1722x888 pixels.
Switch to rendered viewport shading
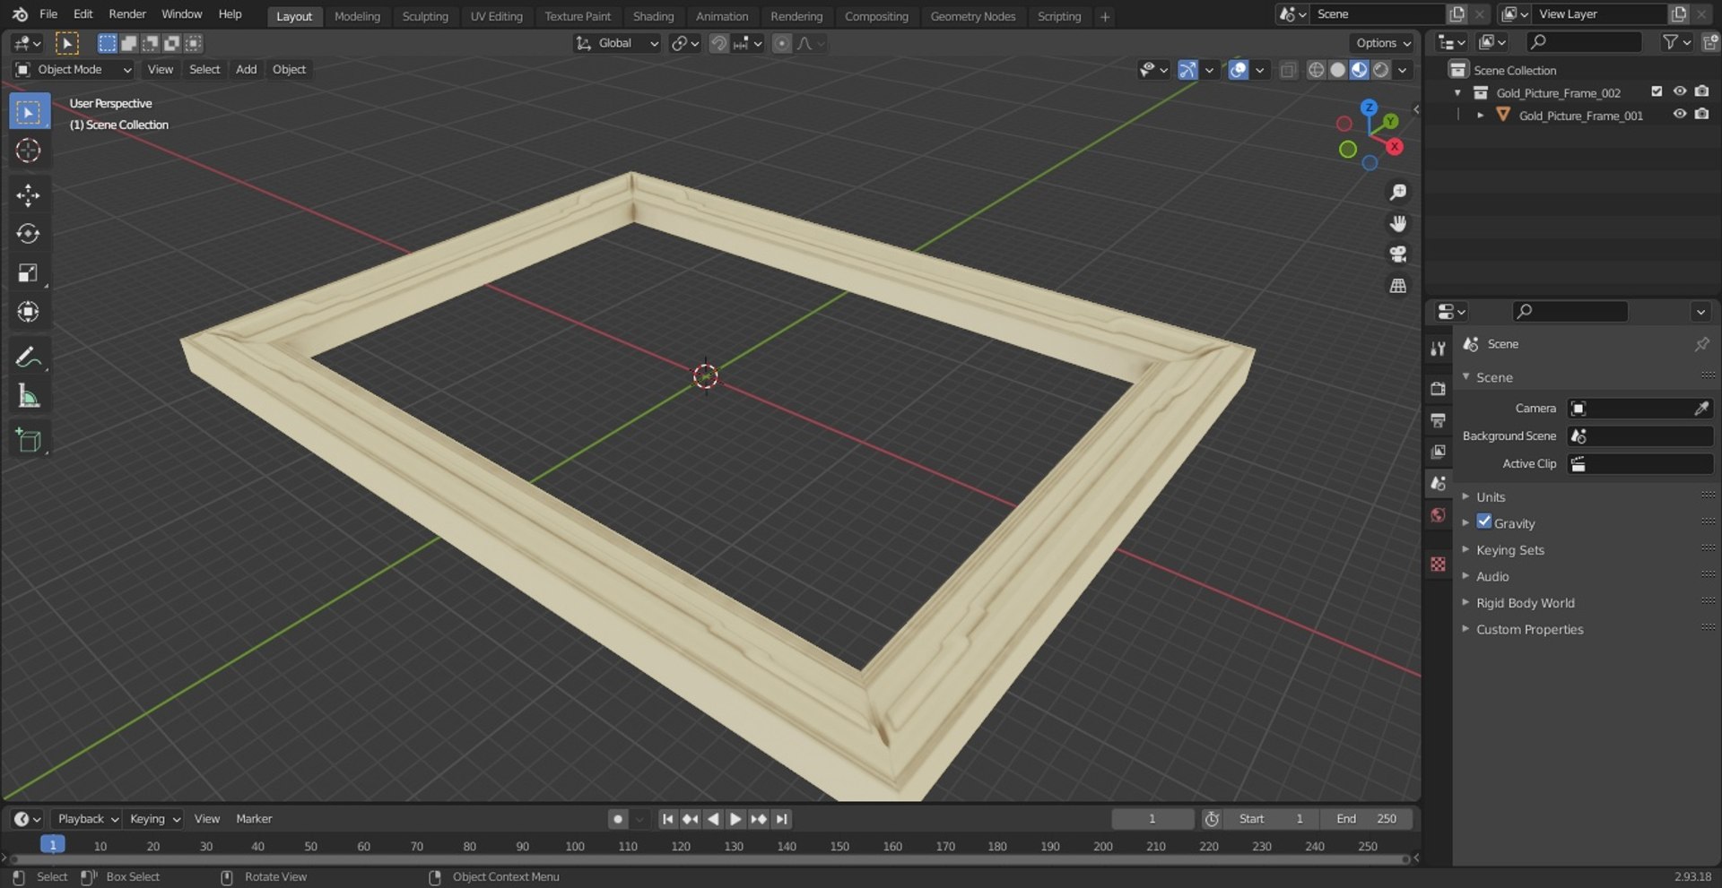[x=1381, y=70]
